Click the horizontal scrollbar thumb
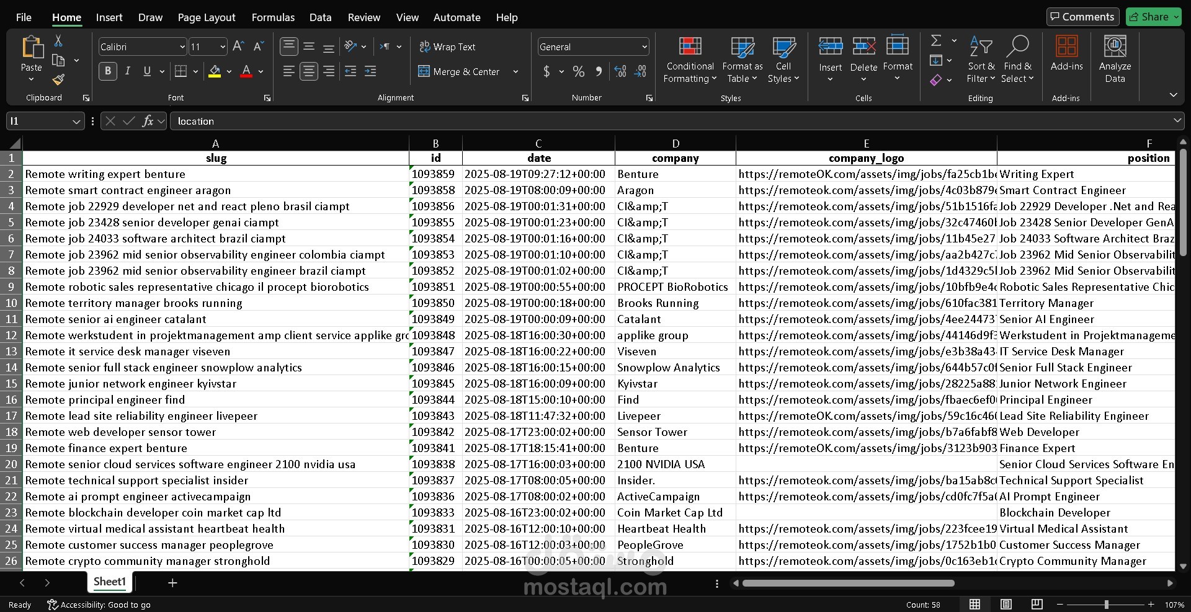The width and height of the screenshot is (1191, 612). [848, 583]
